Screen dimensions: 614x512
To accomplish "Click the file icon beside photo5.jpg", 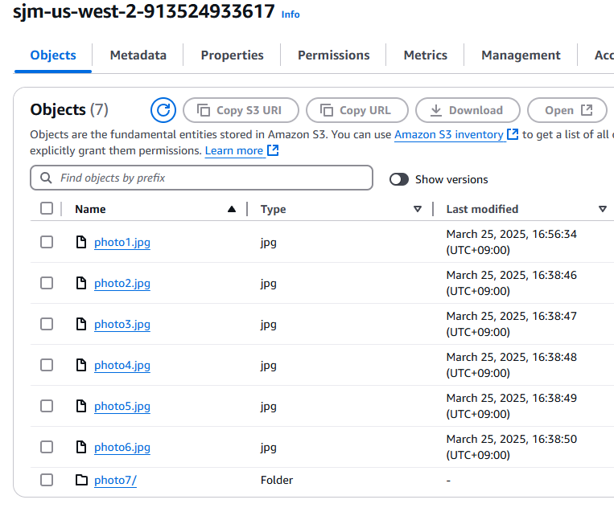I will [81, 407].
